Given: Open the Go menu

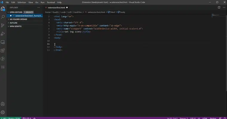Looking at the screenshot, I should tap(37, 2).
